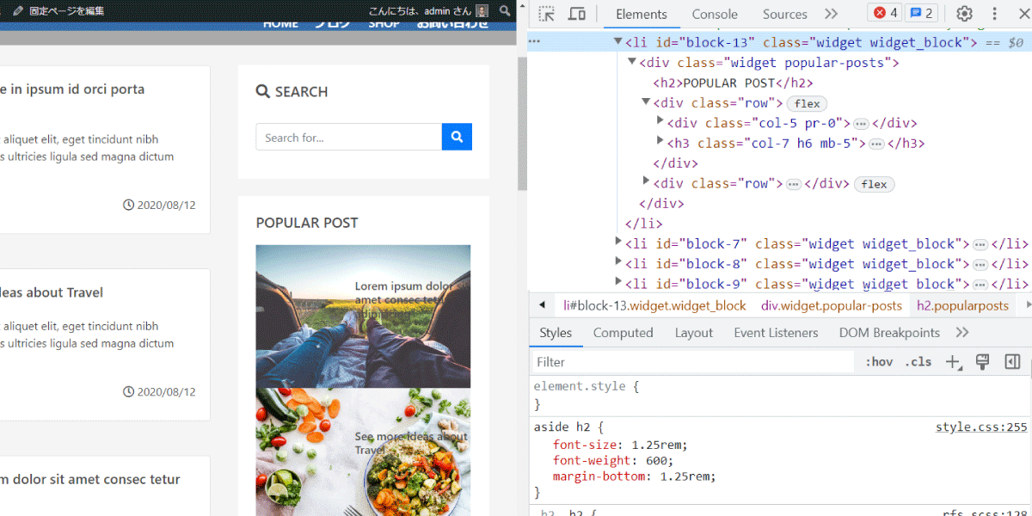Switch to the Elements tab
The width and height of the screenshot is (1032, 516).
(642, 14)
